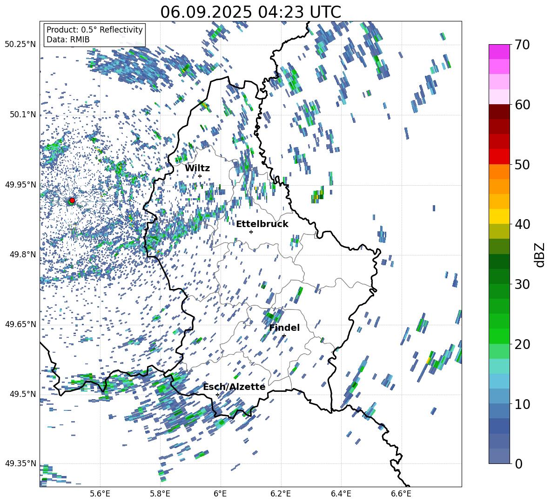Click the 70 colorbar tick label

click(x=522, y=45)
